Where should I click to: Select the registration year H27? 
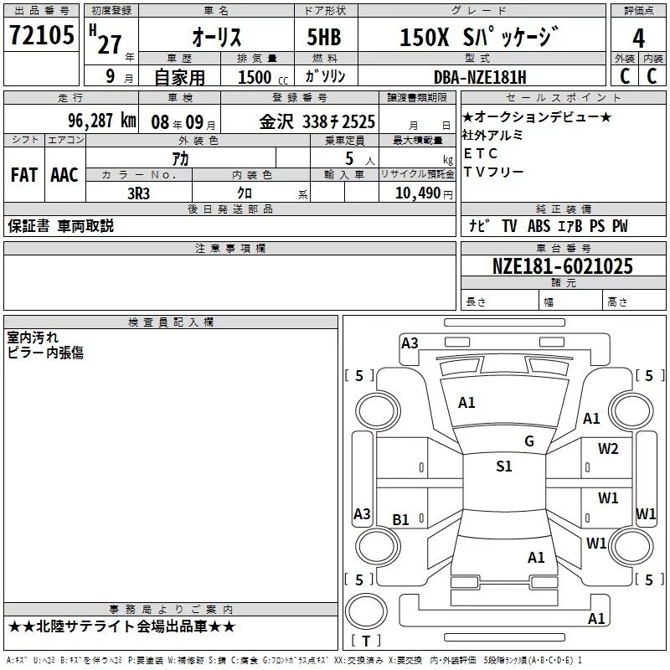tap(106, 39)
